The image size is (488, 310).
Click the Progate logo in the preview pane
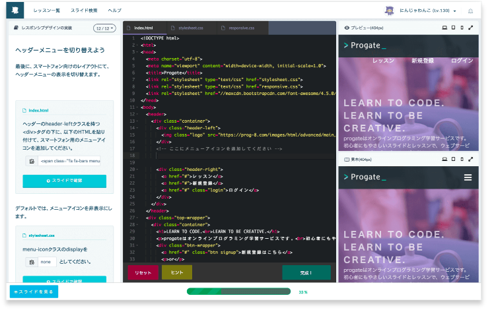pyautogui.click(x=365, y=46)
